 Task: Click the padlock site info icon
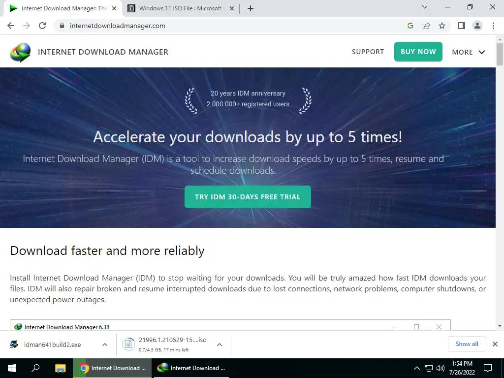point(62,26)
